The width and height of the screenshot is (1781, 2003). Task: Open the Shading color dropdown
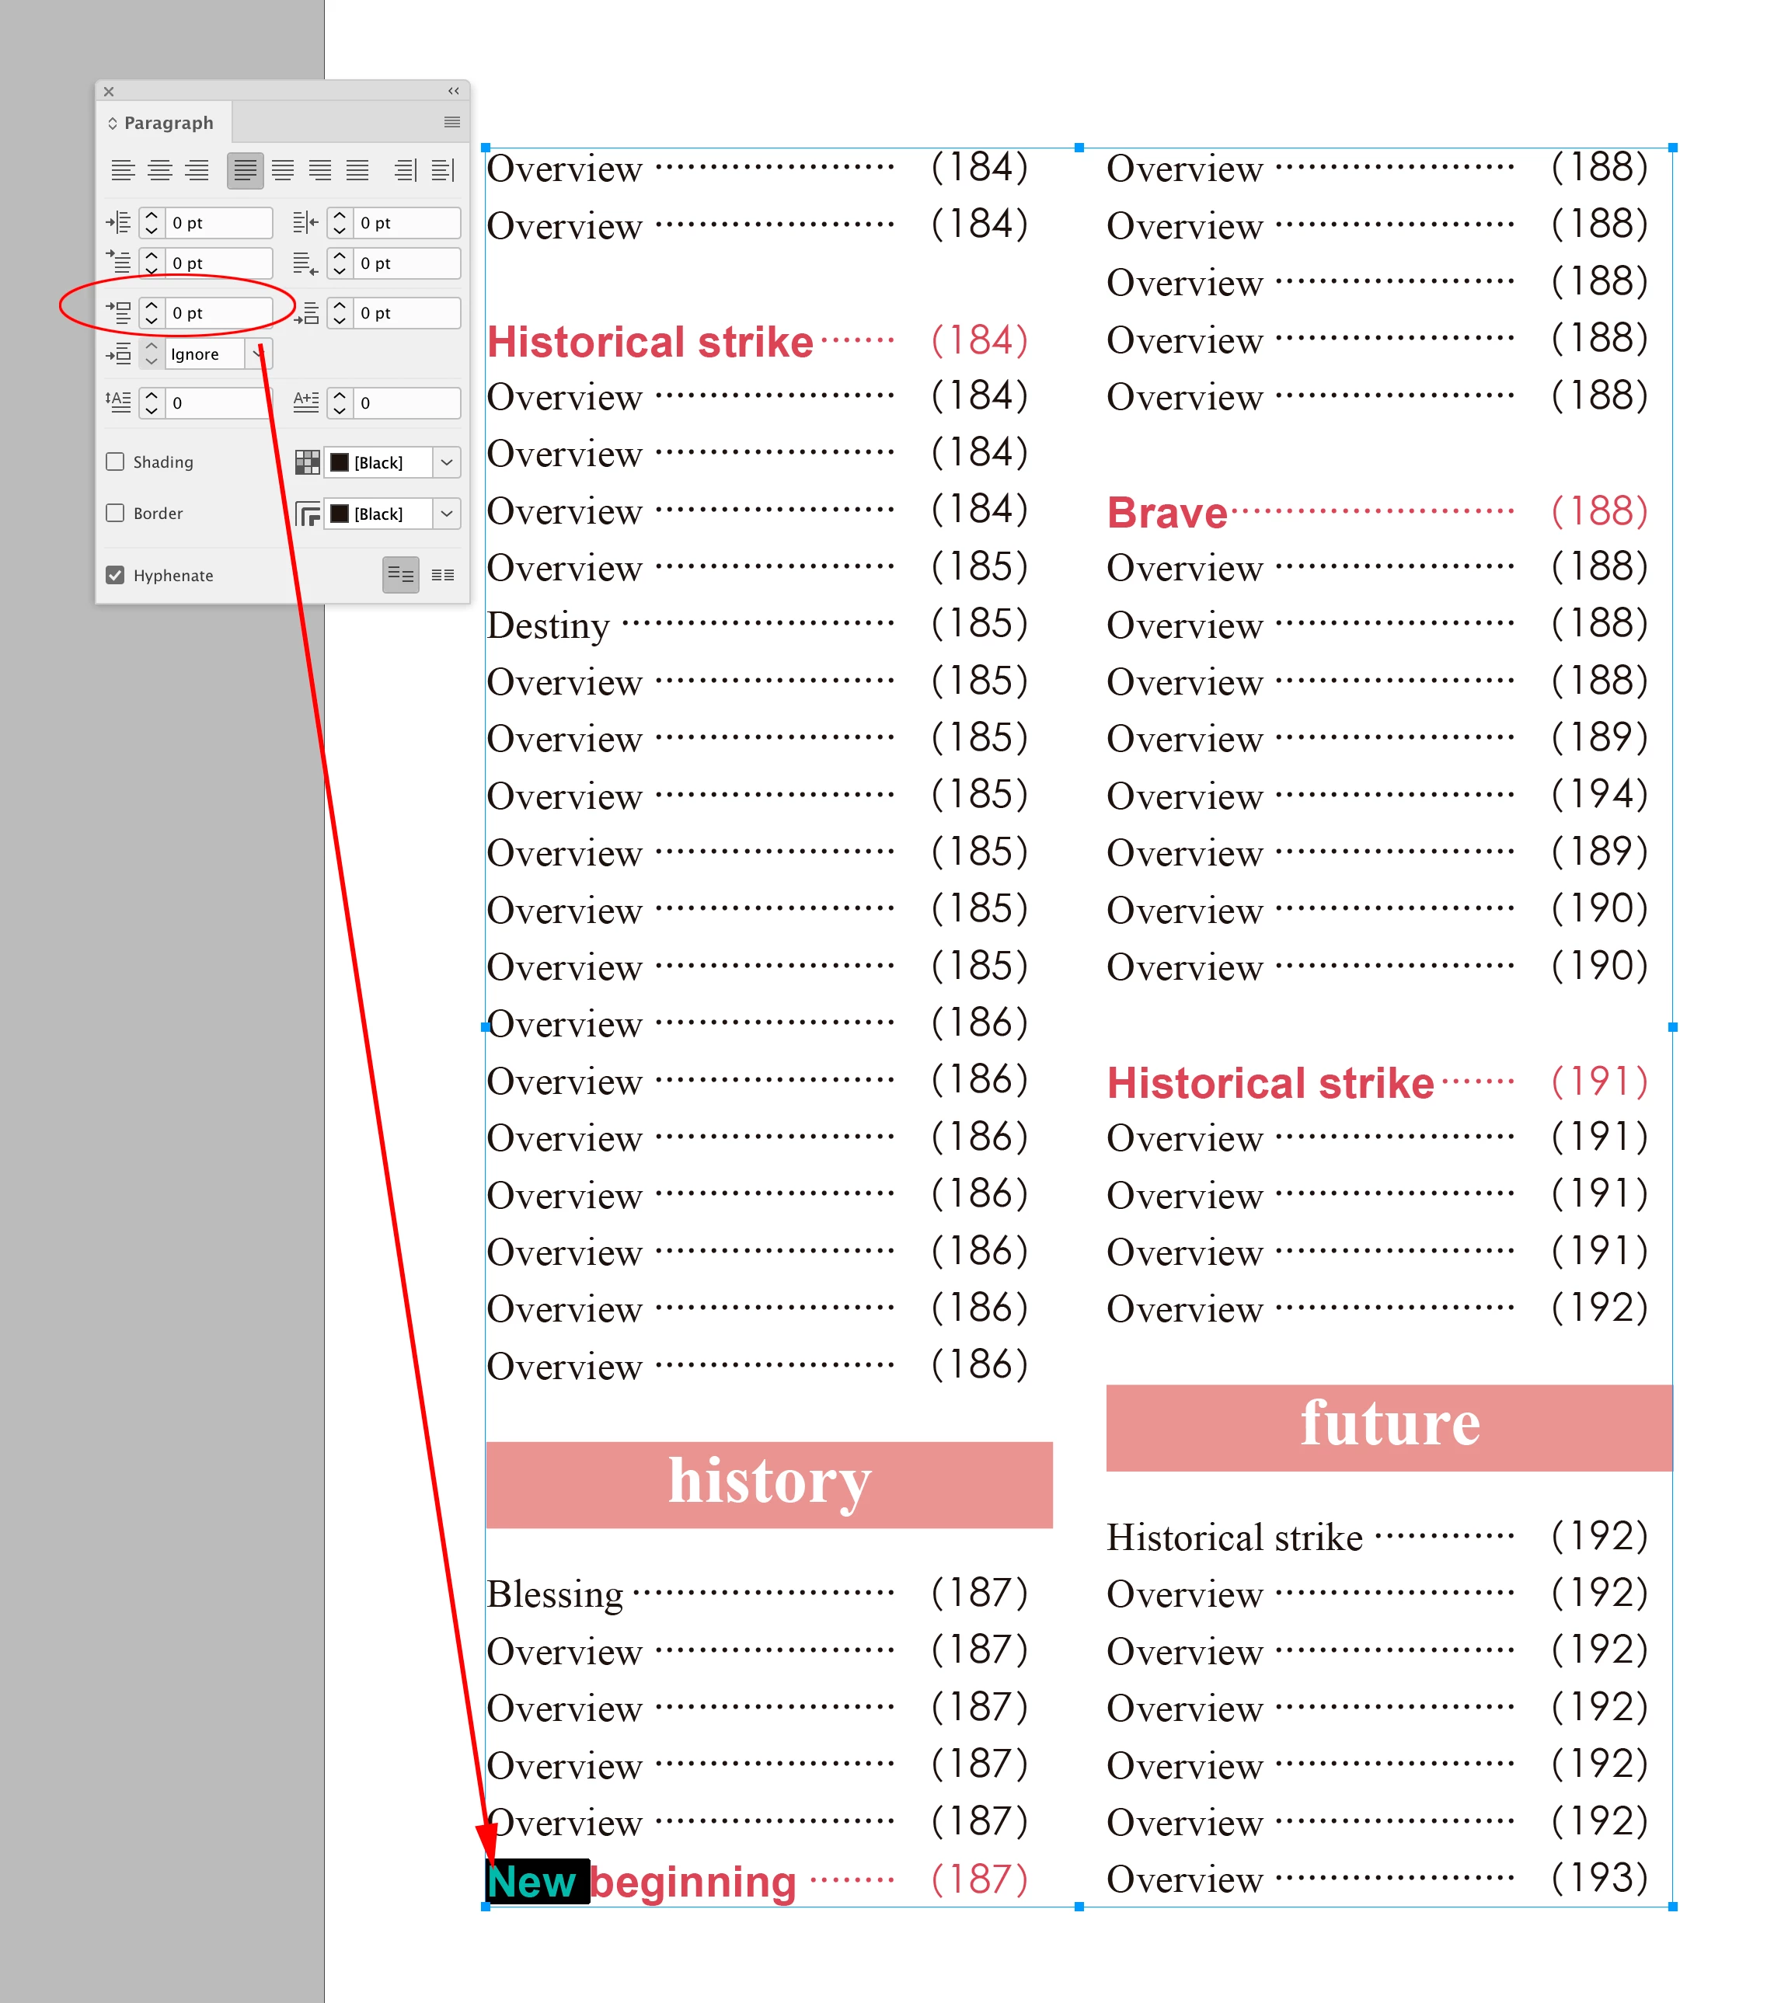(x=447, y=462)
